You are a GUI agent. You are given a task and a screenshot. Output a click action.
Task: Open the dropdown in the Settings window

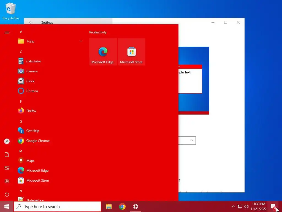[x=187, y=141]
